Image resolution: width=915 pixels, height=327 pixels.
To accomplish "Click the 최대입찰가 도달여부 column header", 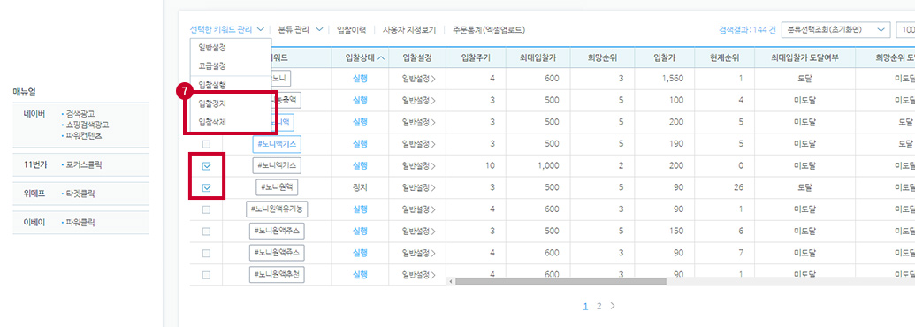I will (804, 57).
